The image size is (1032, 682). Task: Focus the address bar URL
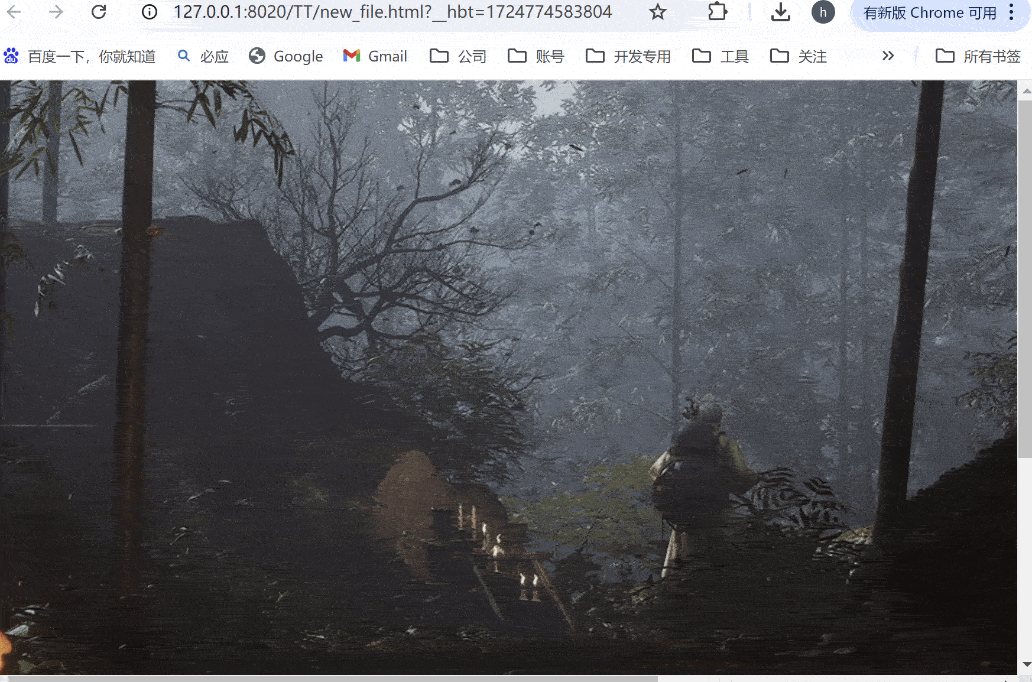[392, 12]
